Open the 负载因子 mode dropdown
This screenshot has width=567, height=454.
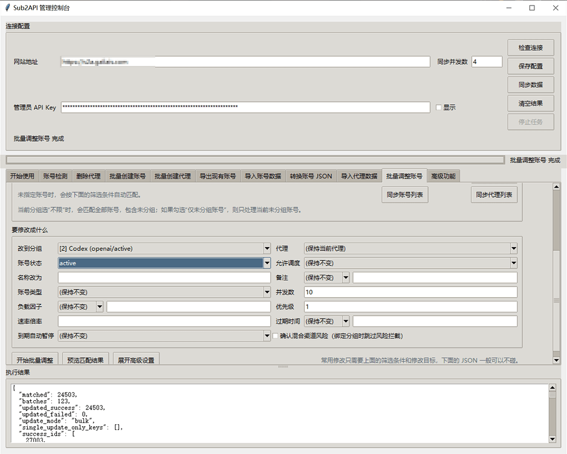click(100, 307)
